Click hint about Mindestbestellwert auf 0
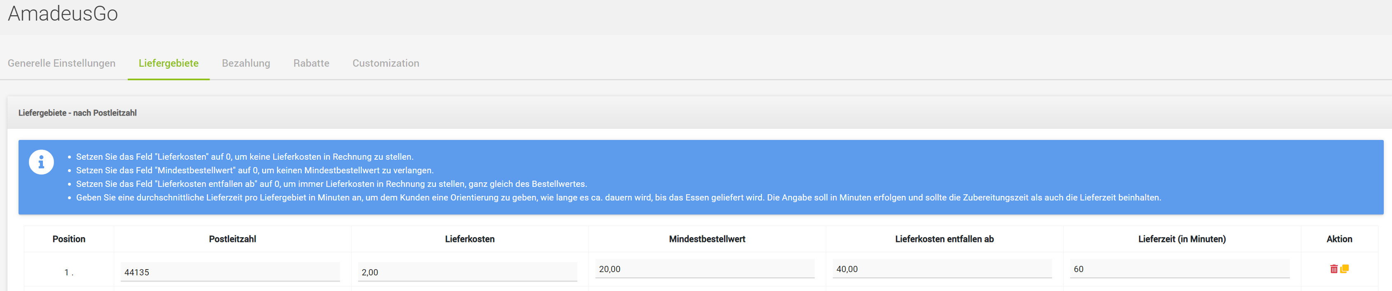The width and height of the screenshot is (1392, 291). 255,170
